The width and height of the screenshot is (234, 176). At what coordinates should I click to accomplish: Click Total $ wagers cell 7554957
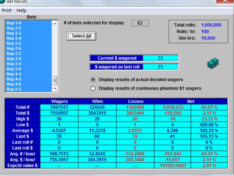59,113
